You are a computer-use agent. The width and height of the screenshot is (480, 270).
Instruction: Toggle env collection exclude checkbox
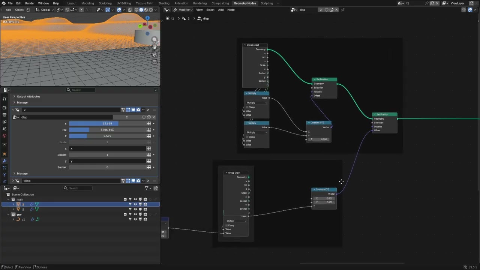coord(125,214)
